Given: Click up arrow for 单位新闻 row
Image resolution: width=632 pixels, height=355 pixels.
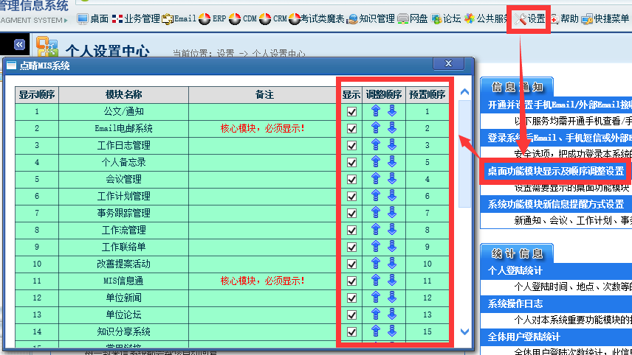Looking at the screenshot, I should 375,298.
